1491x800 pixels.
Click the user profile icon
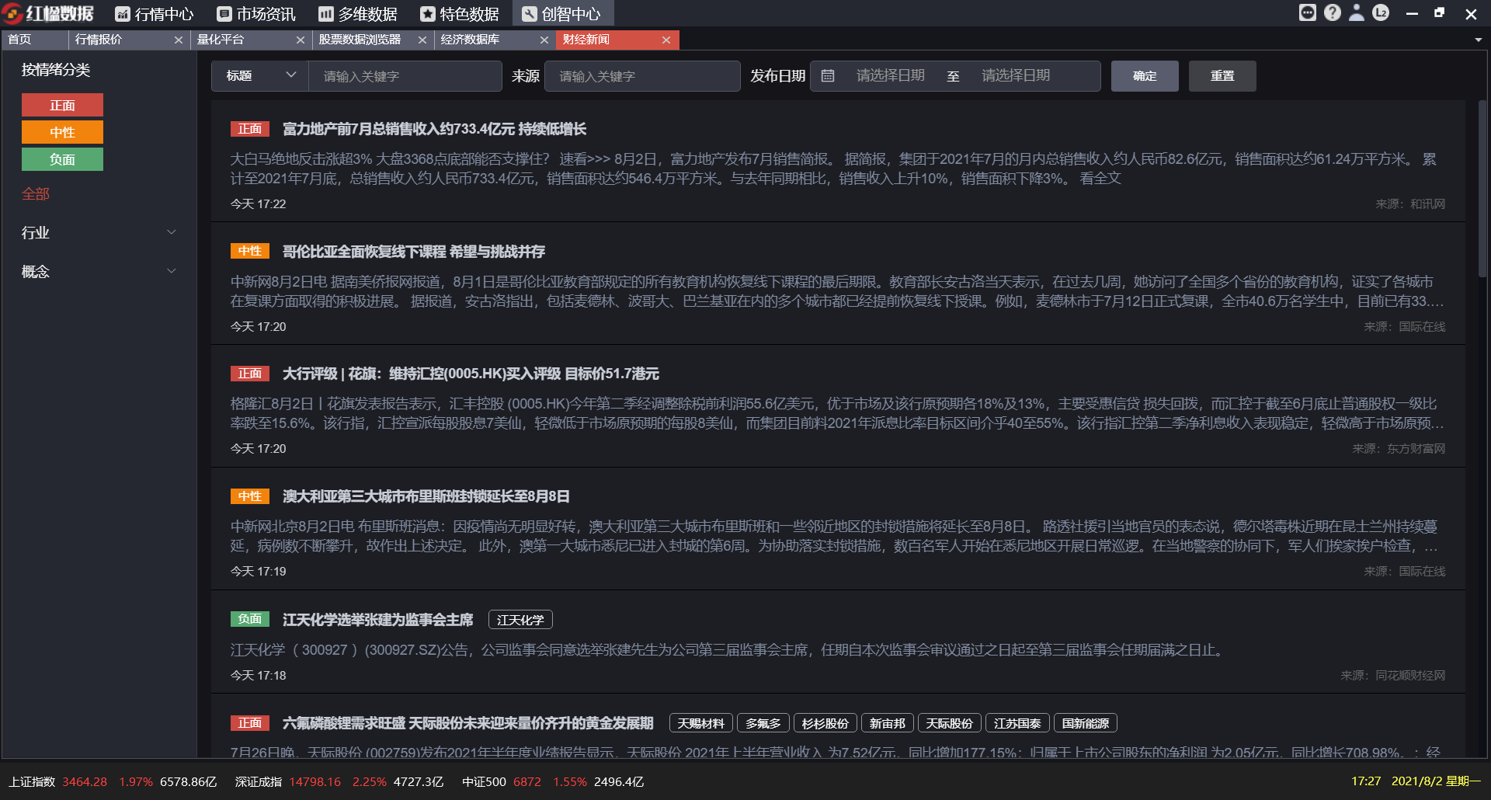point(1357,12)
